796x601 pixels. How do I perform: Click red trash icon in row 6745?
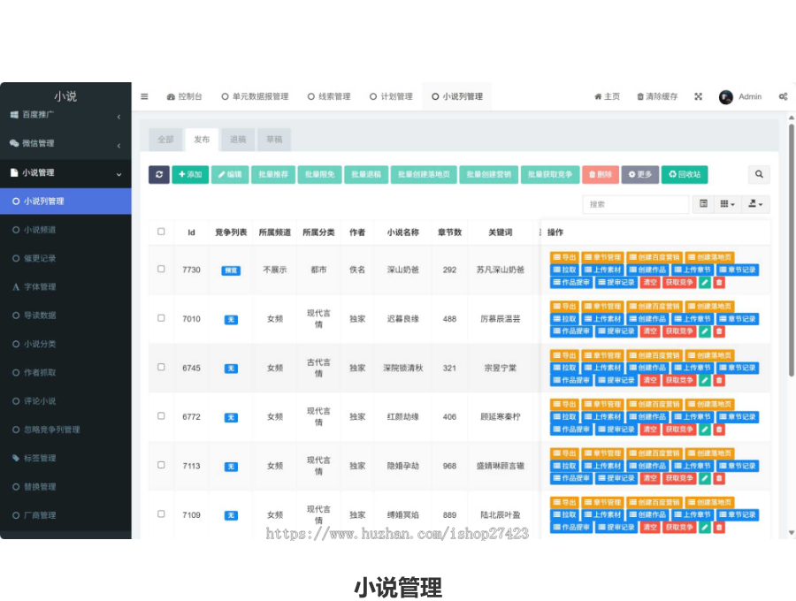click(x=719, y=380)
